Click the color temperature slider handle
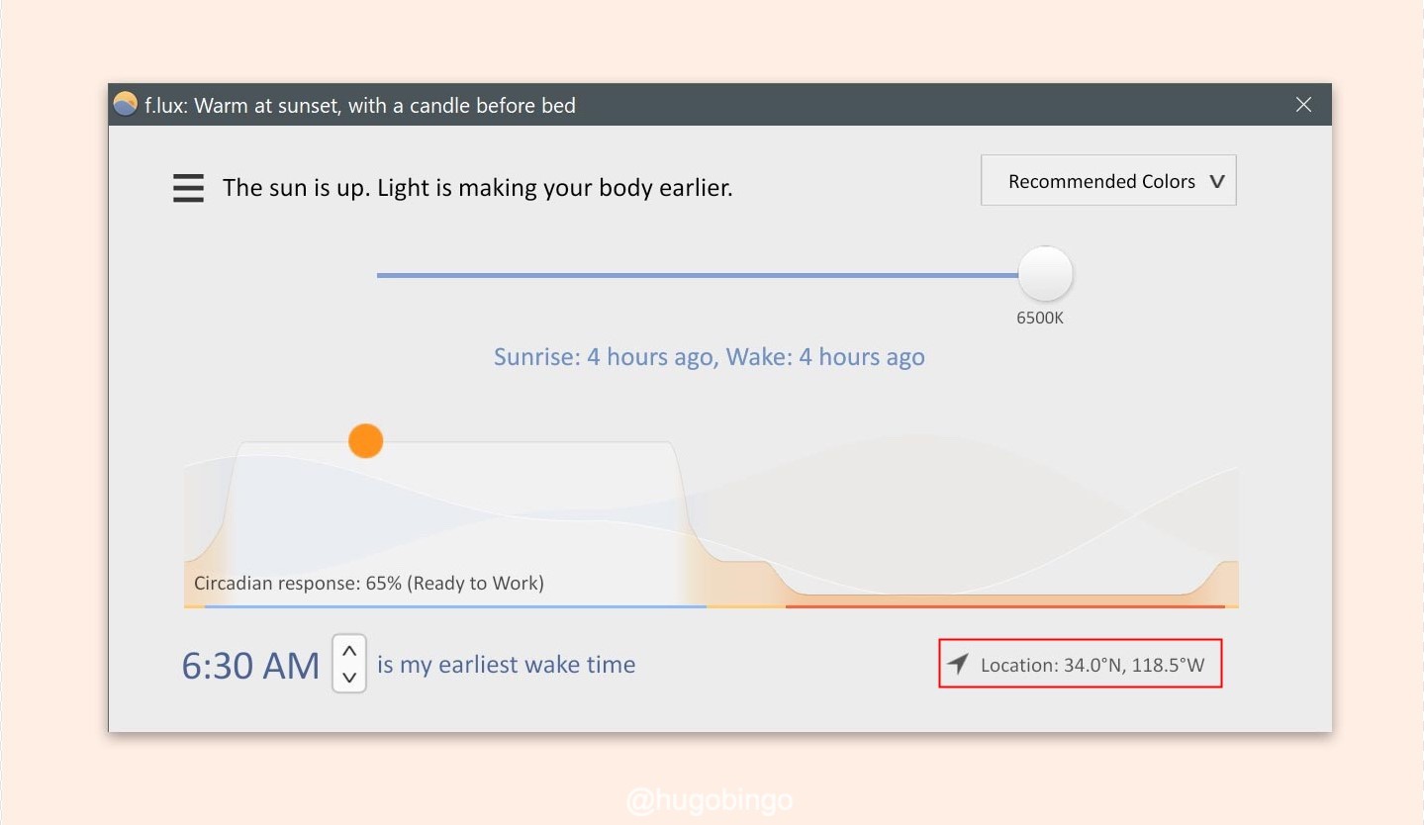 [x=1045, y=274]
